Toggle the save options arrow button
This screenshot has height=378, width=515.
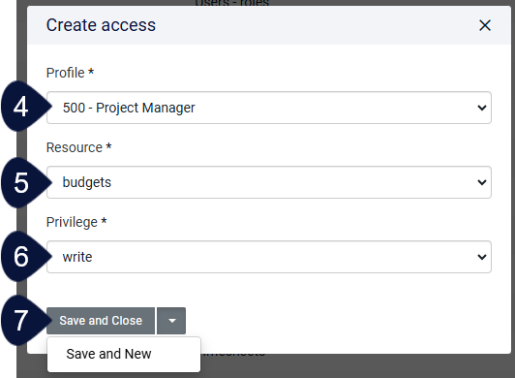pos(171,321)
